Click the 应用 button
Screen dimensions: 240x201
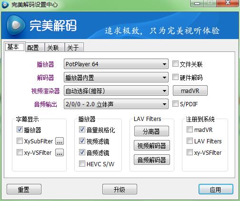(x=216, y=189)
